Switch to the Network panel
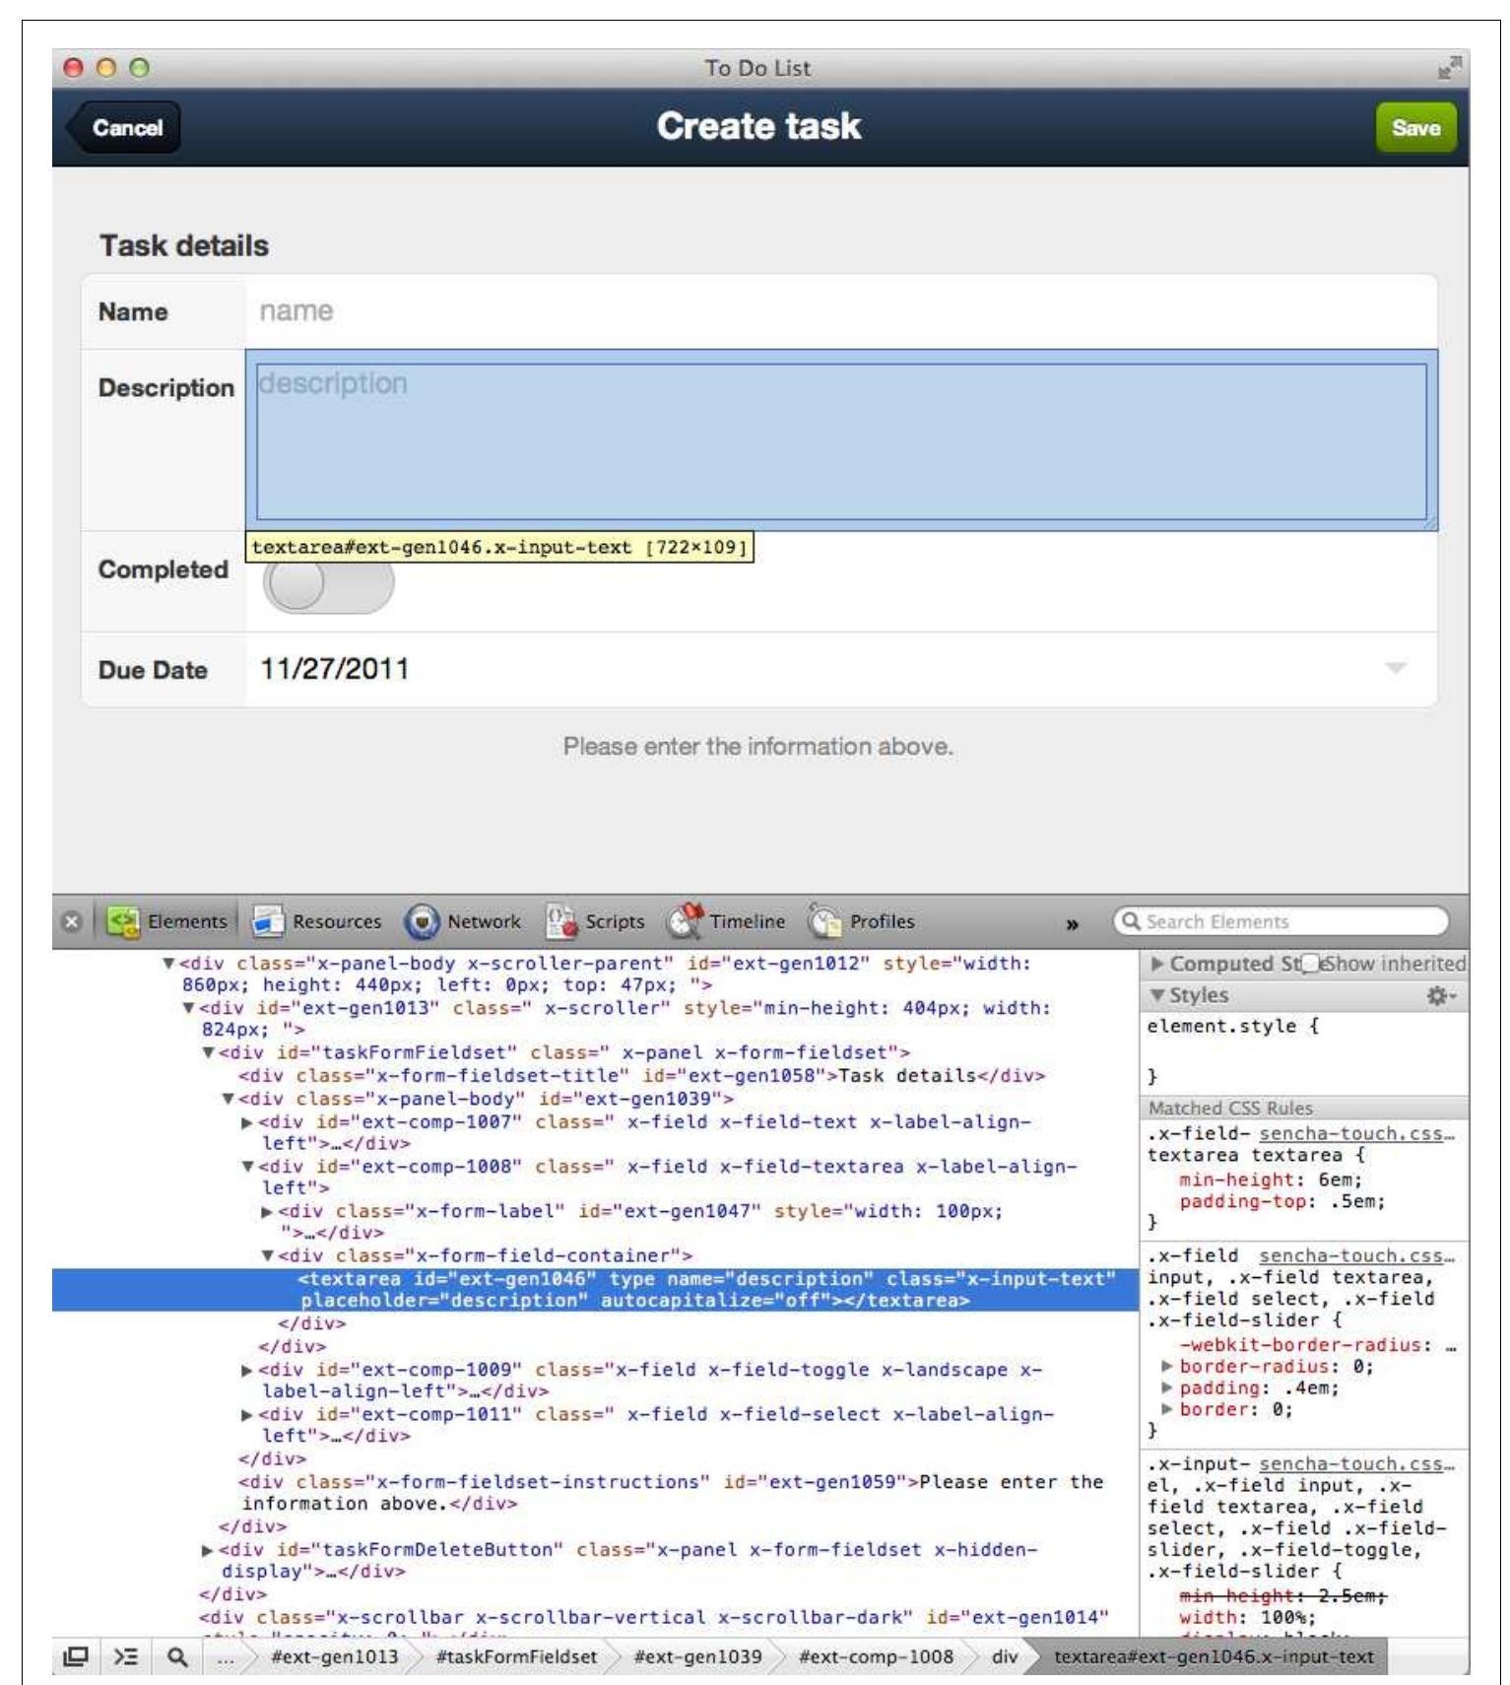Screen dimensions: 1510x1685 pyautogui.click(x=463, y=921)
